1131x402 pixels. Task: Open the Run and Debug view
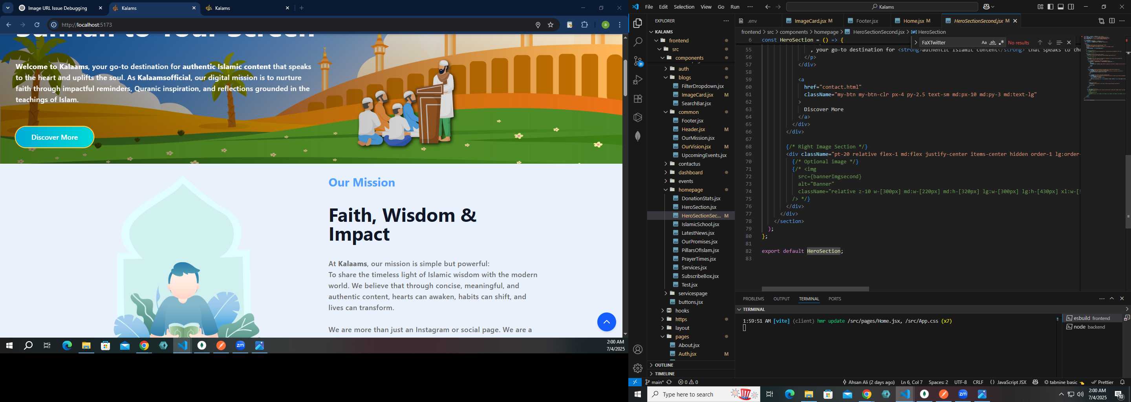637,80
